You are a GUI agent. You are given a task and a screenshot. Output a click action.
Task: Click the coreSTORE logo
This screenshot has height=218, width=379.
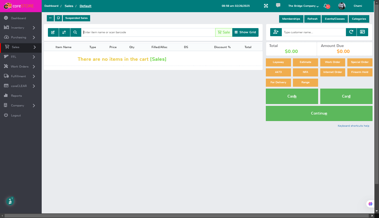[x=19, y=6]
